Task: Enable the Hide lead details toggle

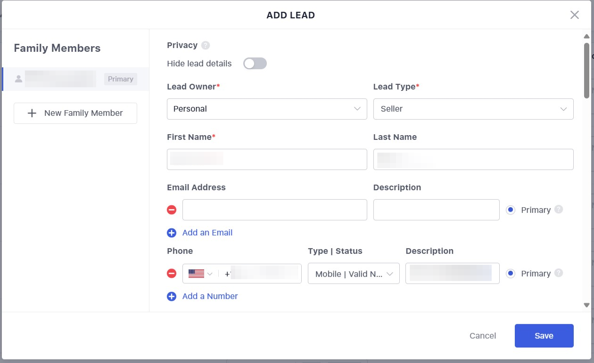Action: 255,63
